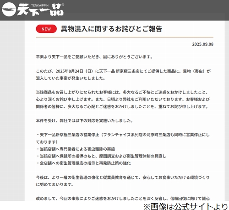The image size is (229, 210).
Task: Click the greeting line 平素より天下一品をご愛顧いただき
Action: [94, 57]
